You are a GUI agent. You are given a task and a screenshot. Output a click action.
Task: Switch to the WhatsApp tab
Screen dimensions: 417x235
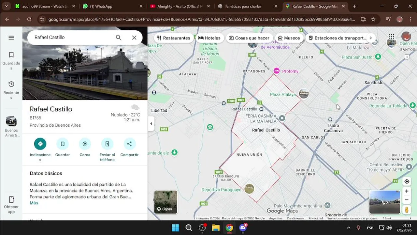pyautogui.click(x=112, y=6)
